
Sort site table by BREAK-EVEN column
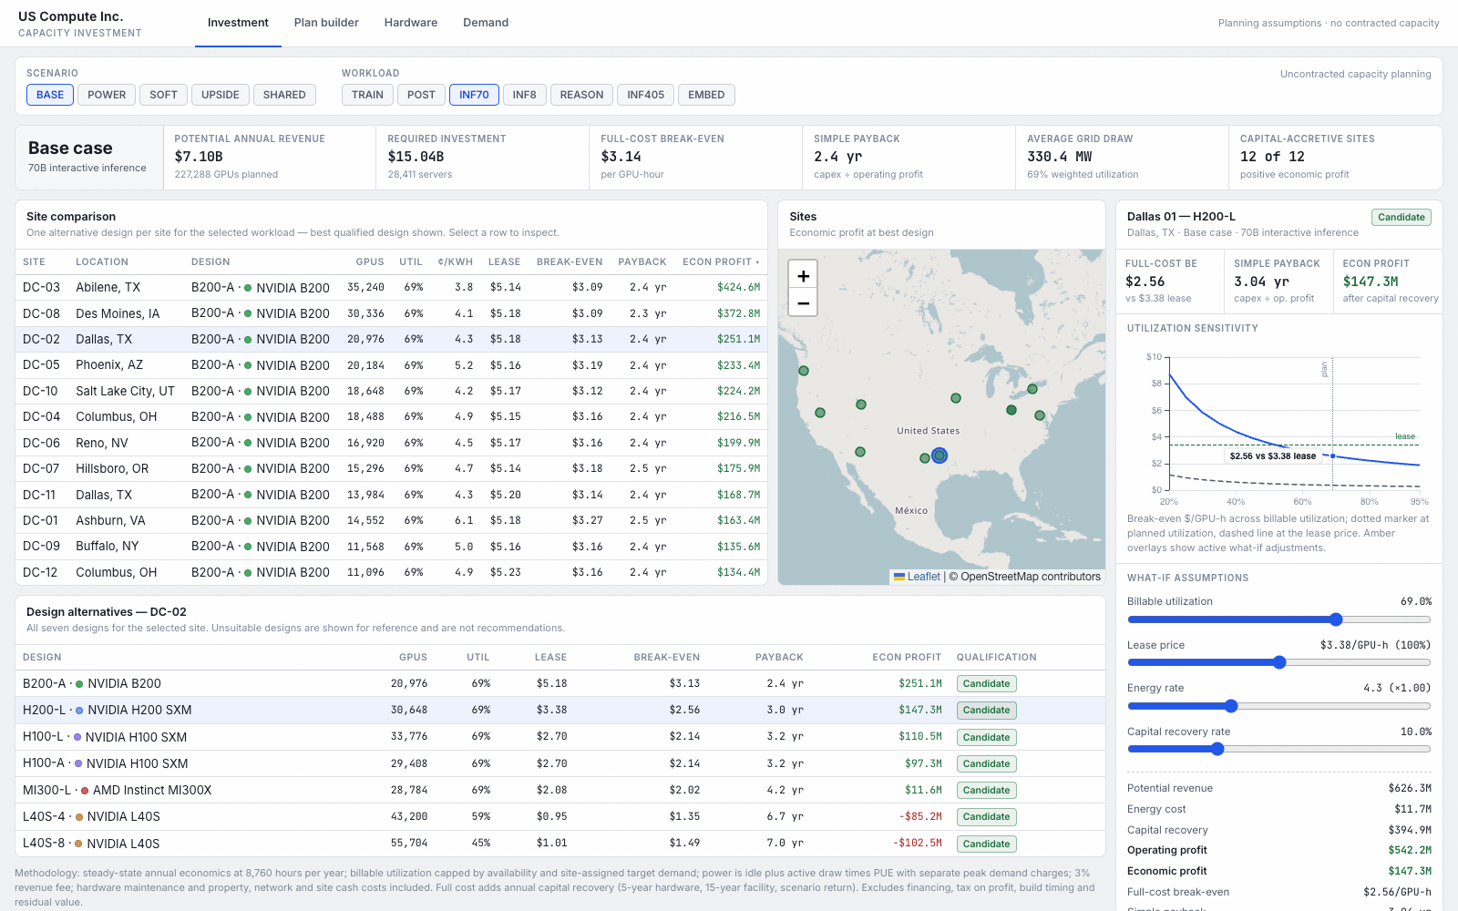[570, 261]
